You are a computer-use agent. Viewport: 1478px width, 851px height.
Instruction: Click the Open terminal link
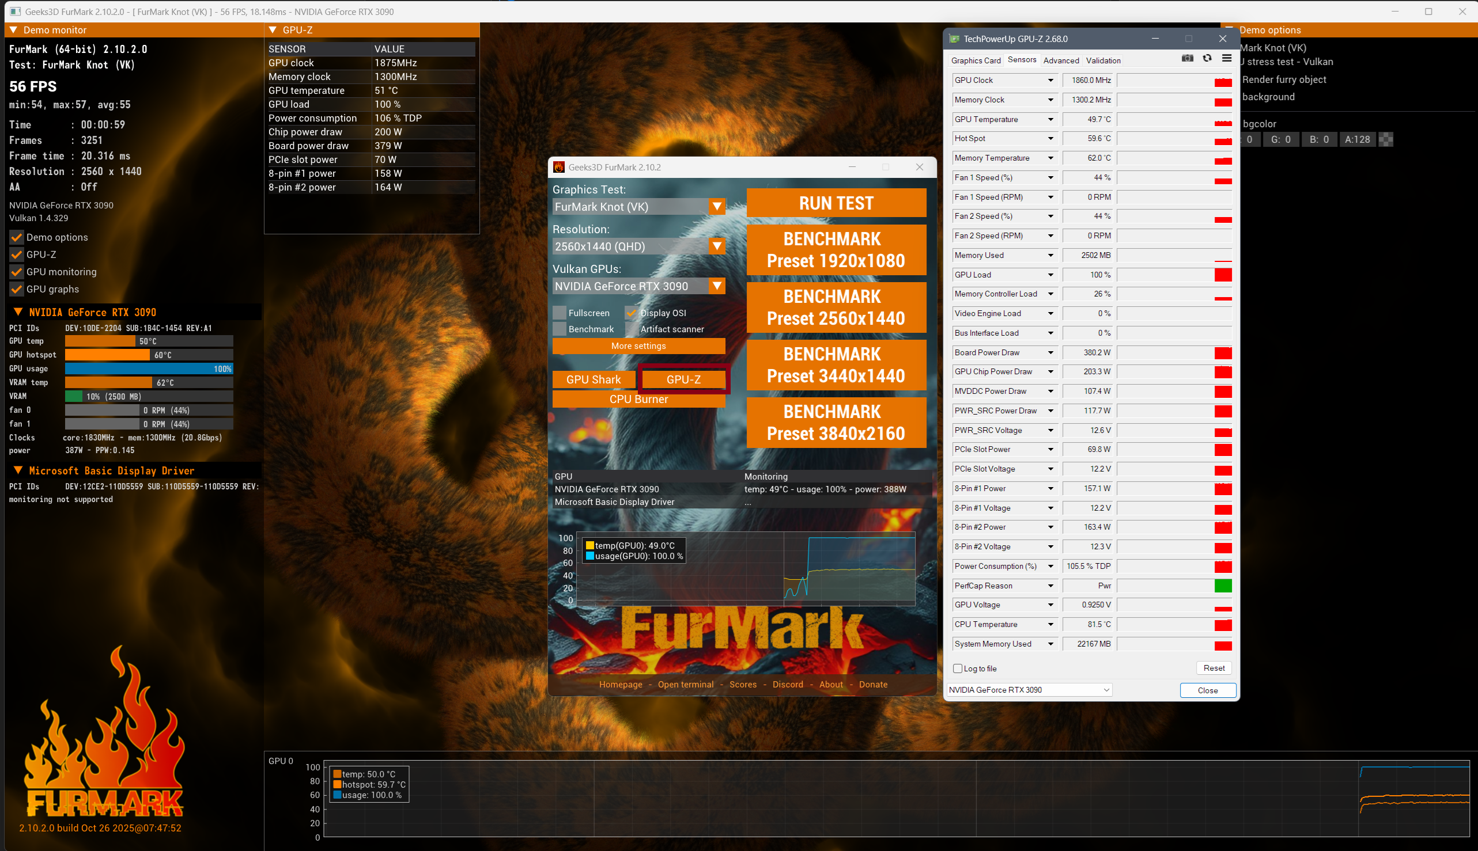[x=686, y=685]
